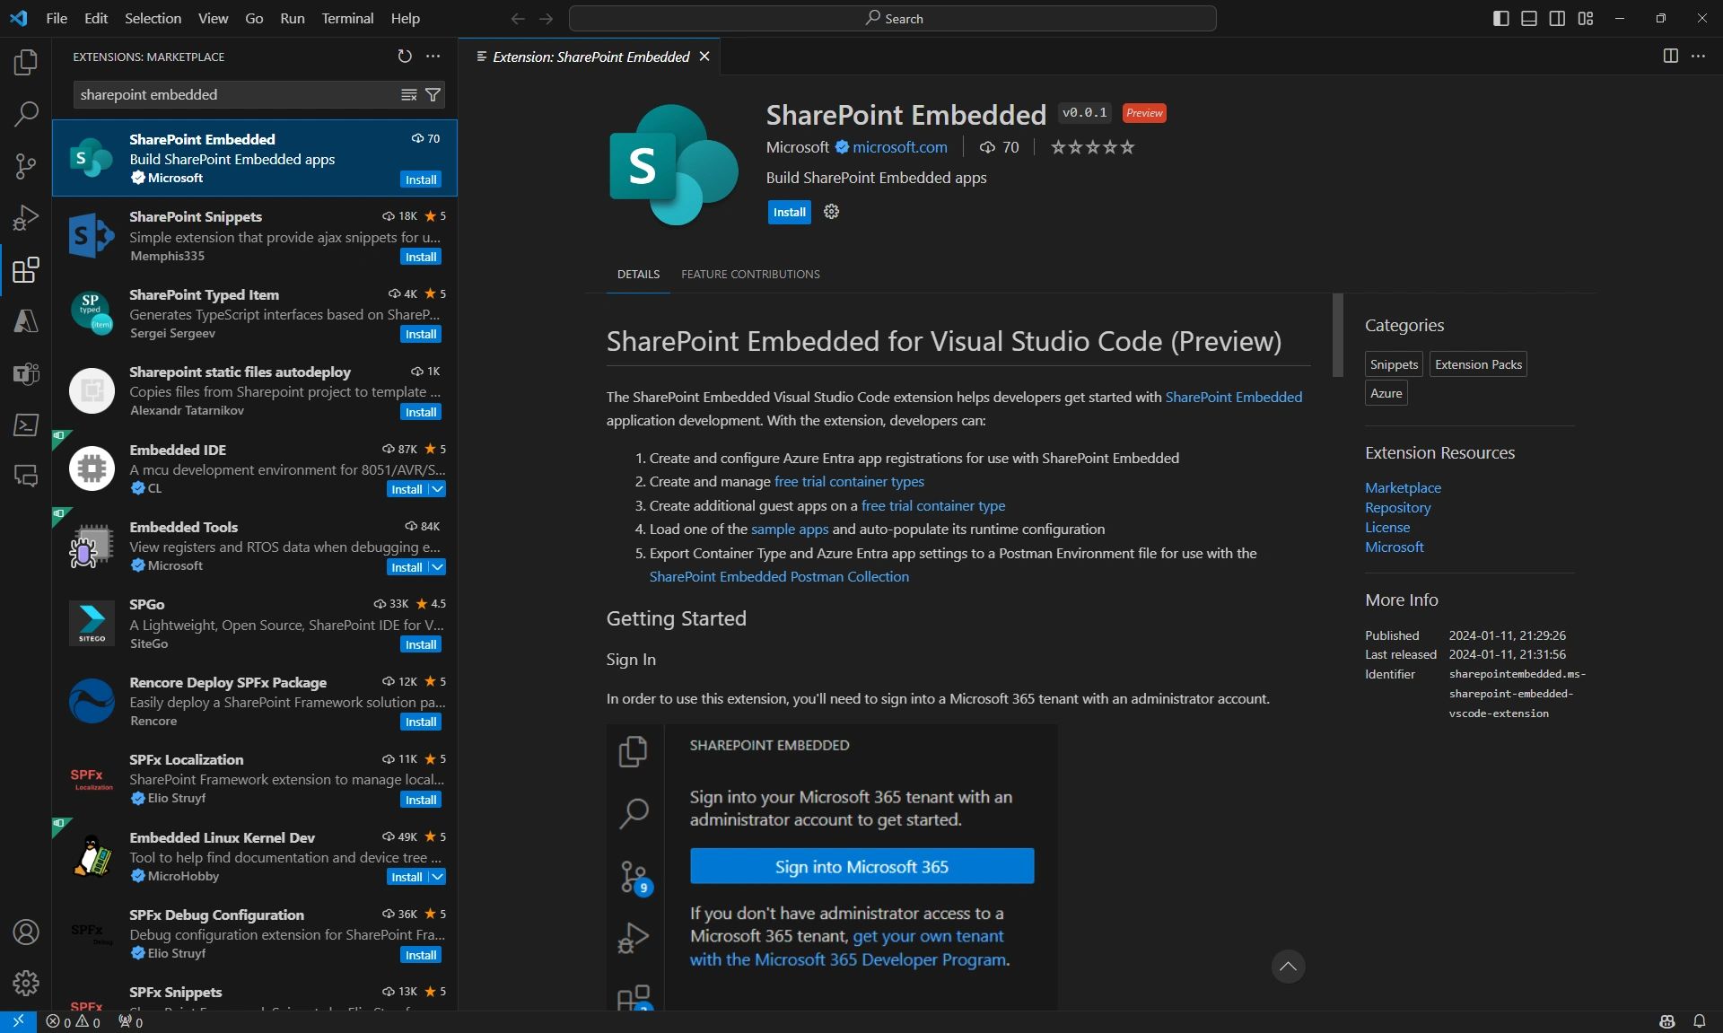The image size is (1723, 1033).
Task: Open the Terminal menu
Action: point(346,18)
